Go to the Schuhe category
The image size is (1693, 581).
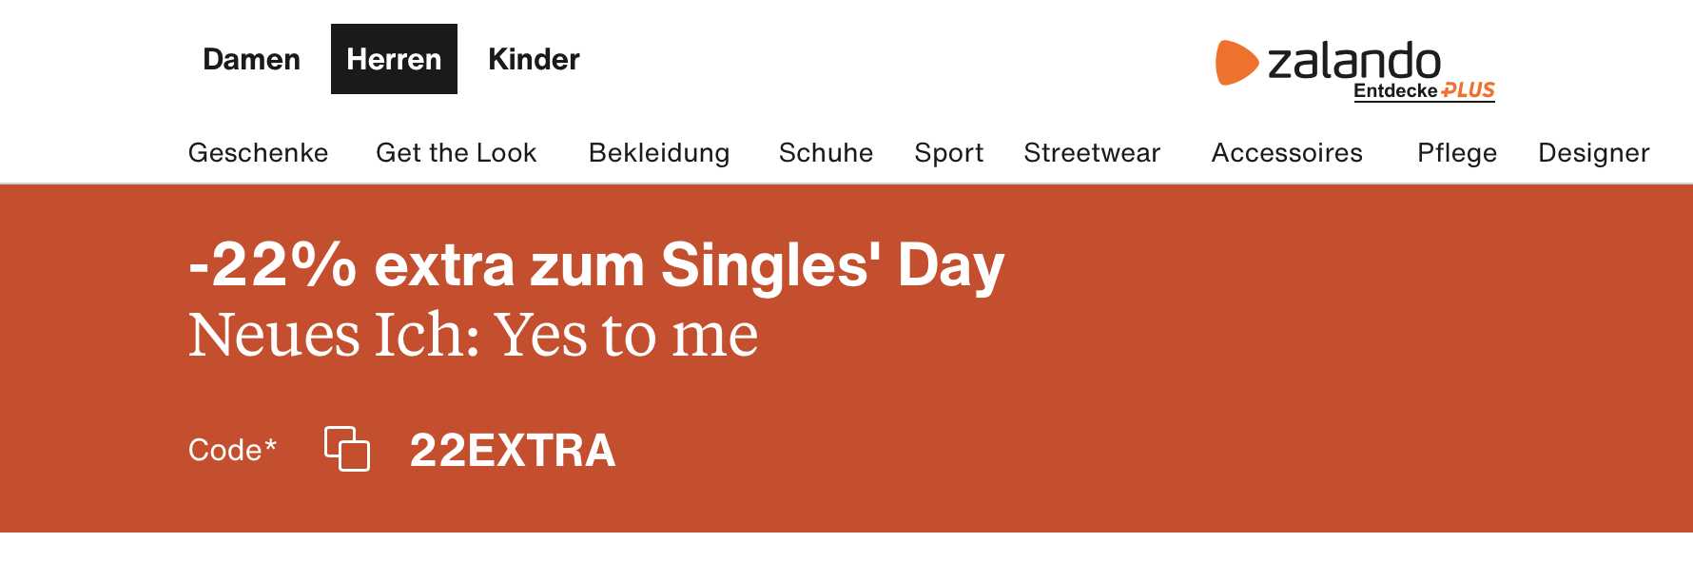pos(826,152)
